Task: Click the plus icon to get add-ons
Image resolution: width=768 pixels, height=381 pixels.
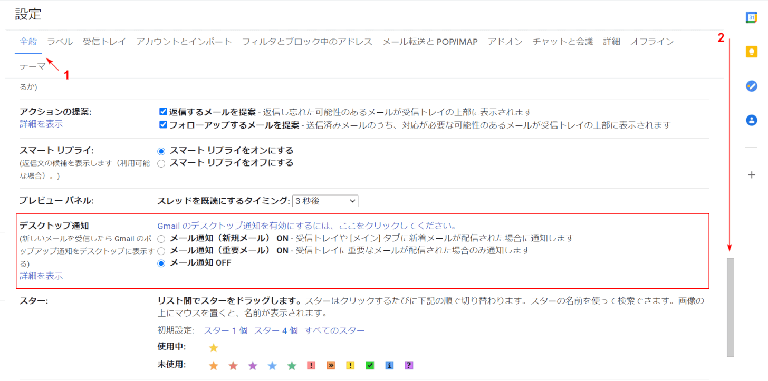Action: click(752, 175)
